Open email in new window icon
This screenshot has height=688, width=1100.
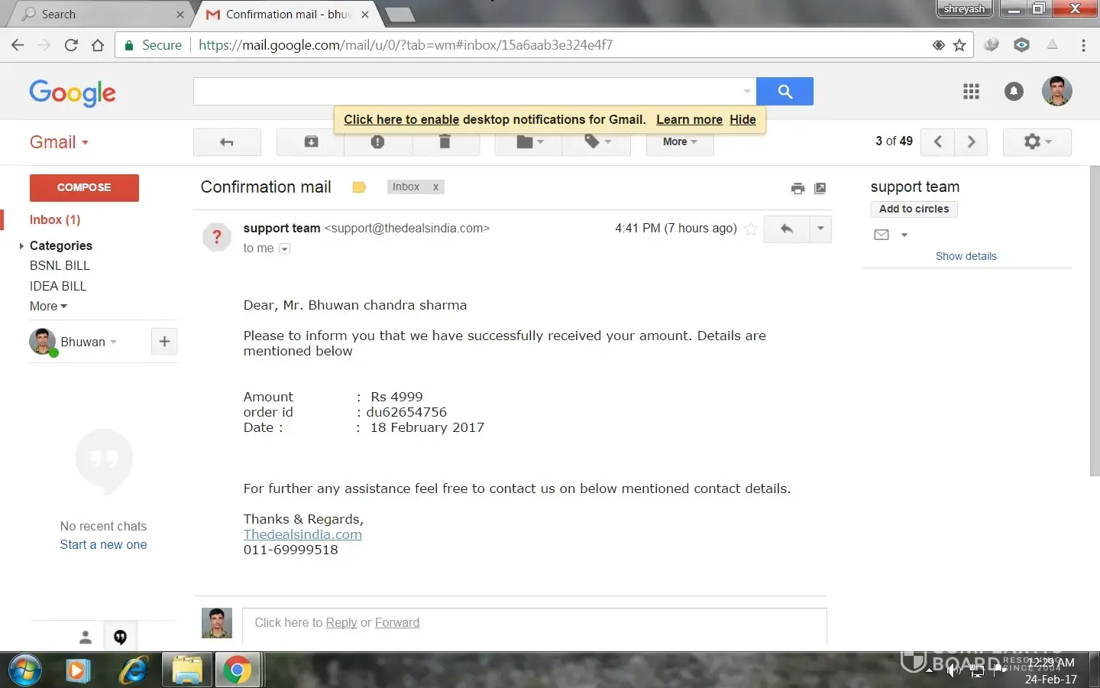820,188
